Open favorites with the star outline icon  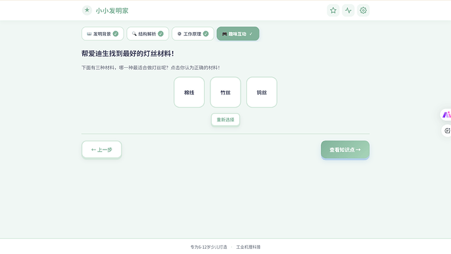(333, 10)
